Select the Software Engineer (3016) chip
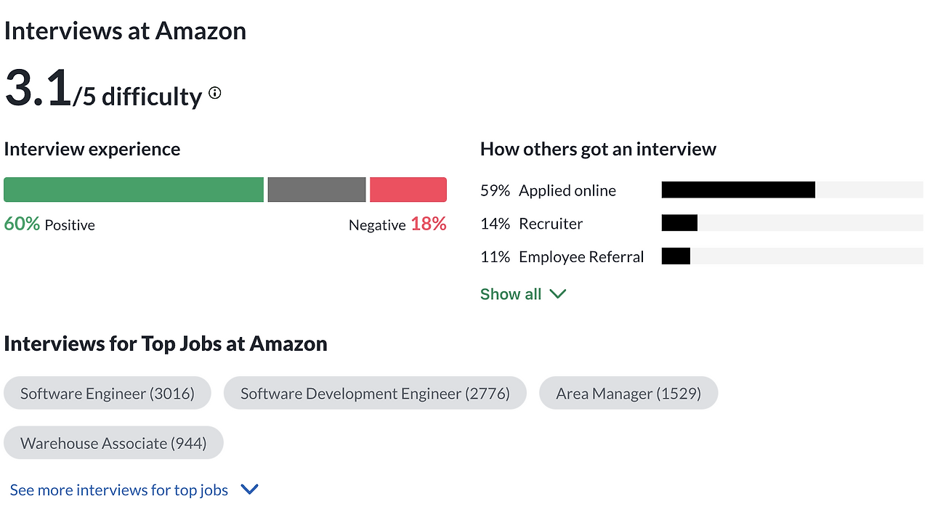The image size is (930, 512). click(108, 394)
